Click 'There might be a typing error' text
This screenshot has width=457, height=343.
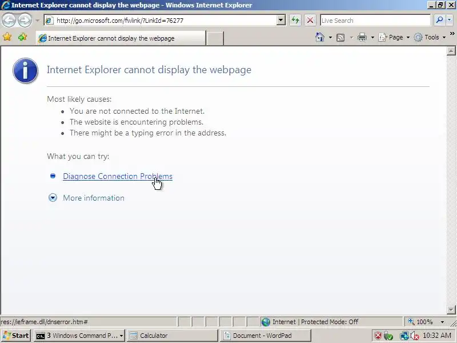148,133
